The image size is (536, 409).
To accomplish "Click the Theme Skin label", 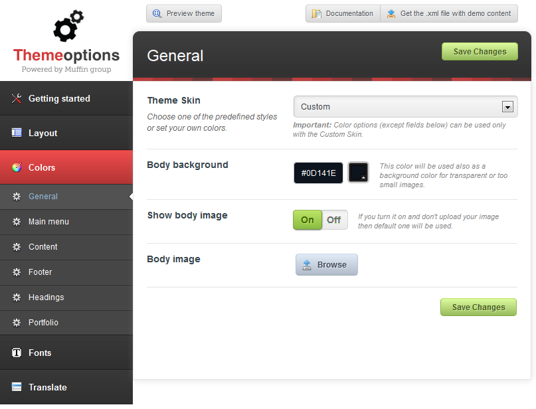I will click(173, 100).
